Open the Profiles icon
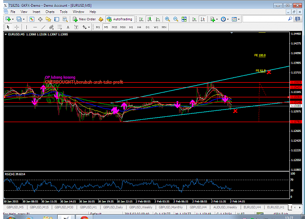This screenshot has height=219, width=305. pos(19,19)
